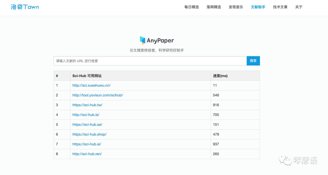Open the sci-hub.is mirror link
The image size is (328, 175).
(x=85, y=115)
